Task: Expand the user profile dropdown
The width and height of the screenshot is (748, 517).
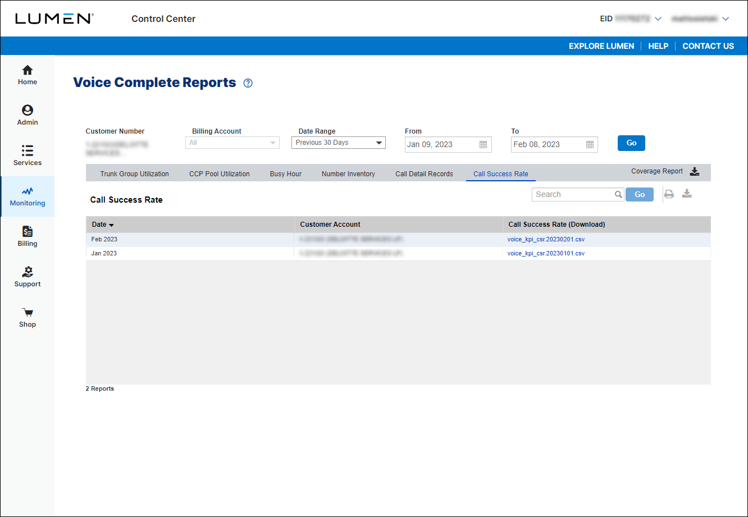Action: point(726,19)
